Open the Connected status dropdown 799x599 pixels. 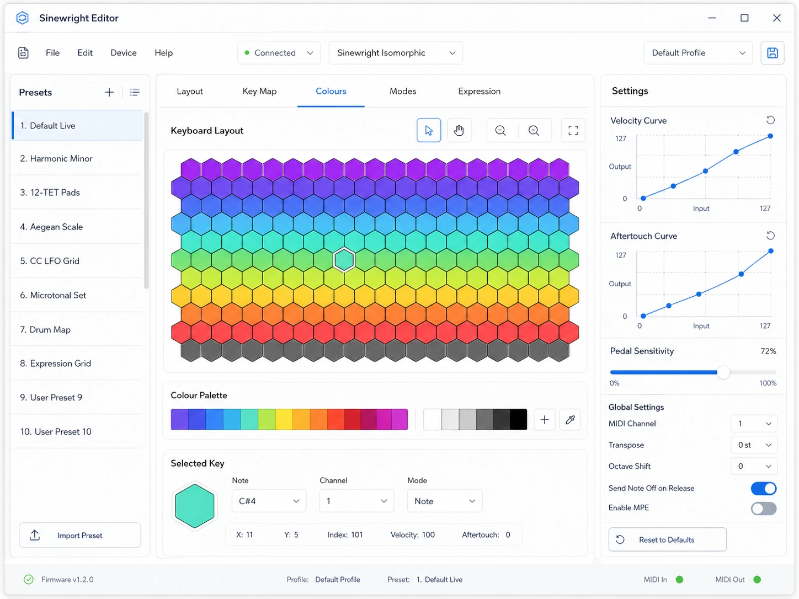(x=279, y=53)
